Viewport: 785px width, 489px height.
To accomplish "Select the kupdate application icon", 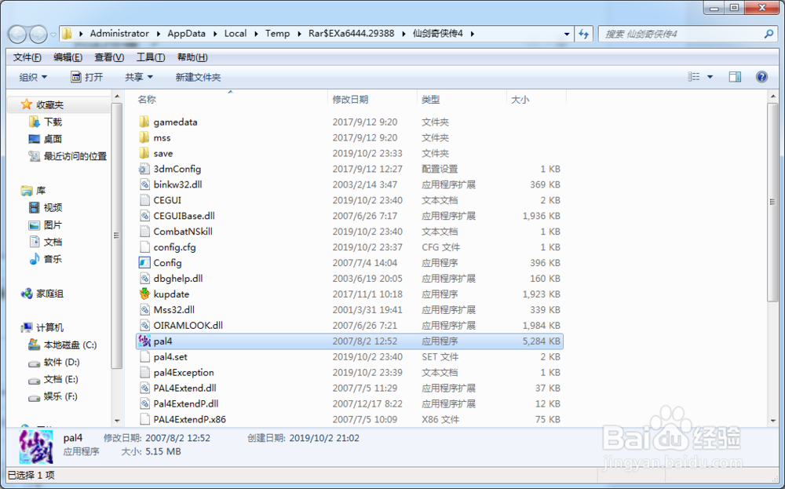I will [x=144, y=294].
